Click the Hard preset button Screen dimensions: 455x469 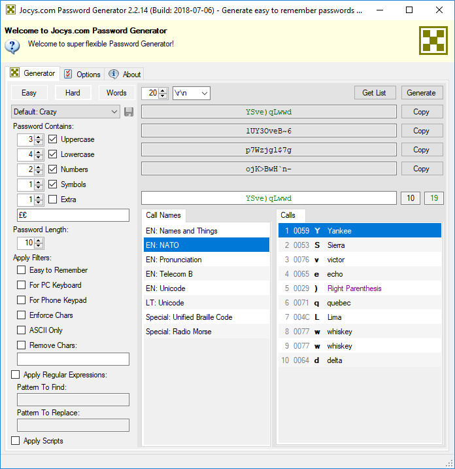click(x=73, y=93)
